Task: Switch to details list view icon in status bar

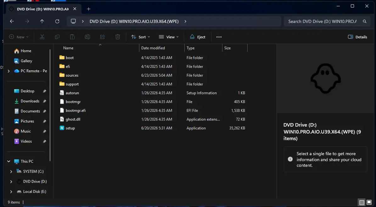Action: (362, 202)
